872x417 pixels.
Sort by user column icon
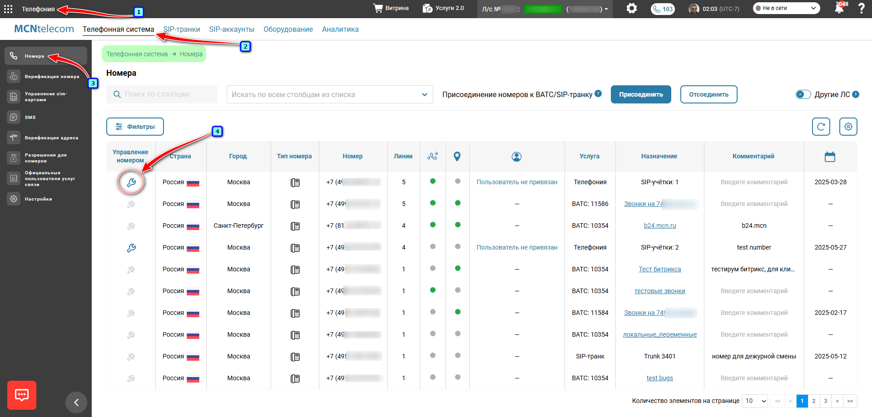click(x=516, y=157)
